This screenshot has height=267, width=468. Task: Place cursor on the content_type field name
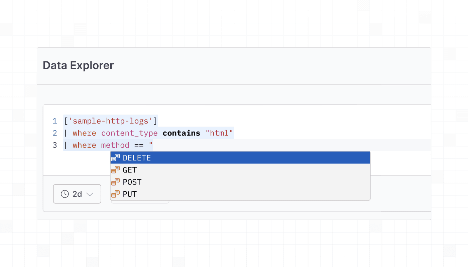pos(129,133)
